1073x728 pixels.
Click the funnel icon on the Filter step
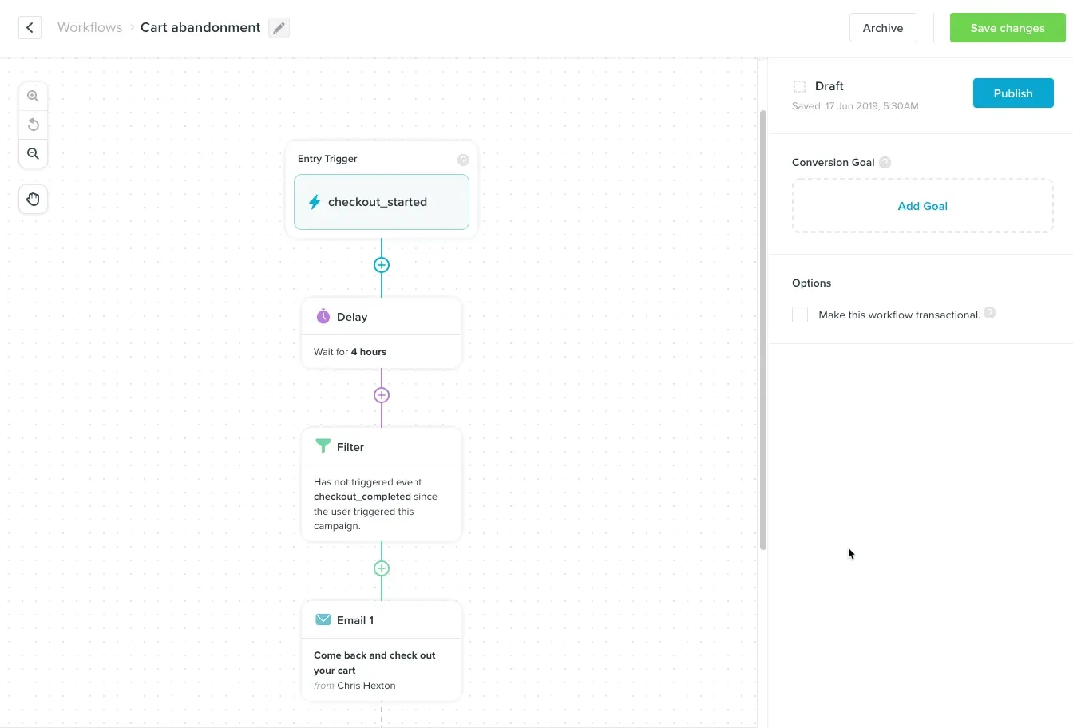point(323,446)
